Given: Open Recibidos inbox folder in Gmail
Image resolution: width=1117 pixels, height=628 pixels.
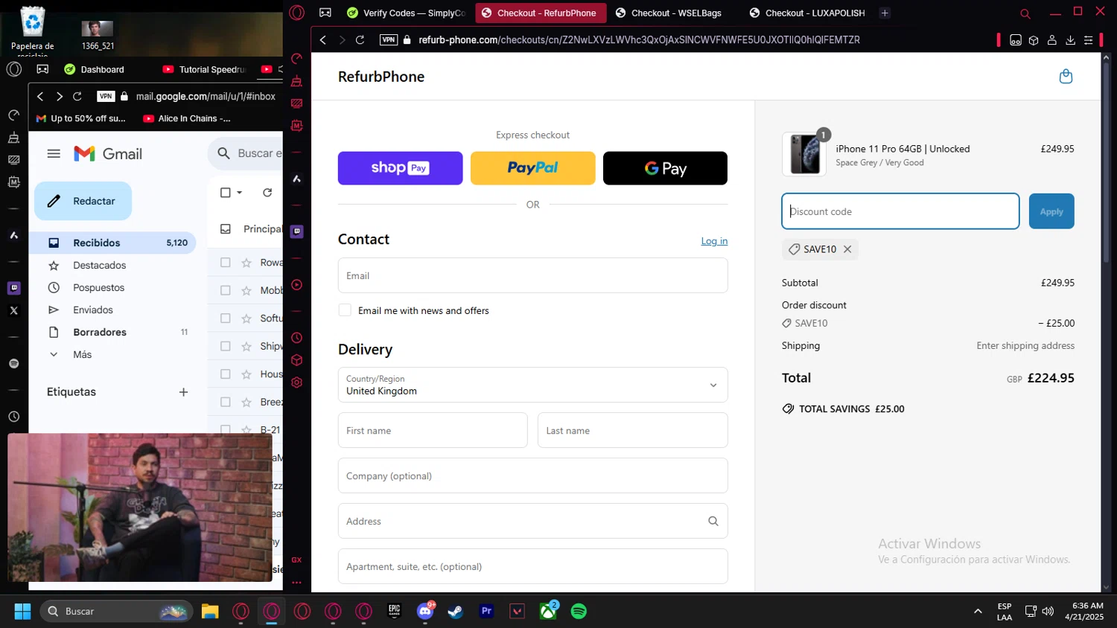Looking at the screenshot, I should pyautogui.click(x=112, y=243).
